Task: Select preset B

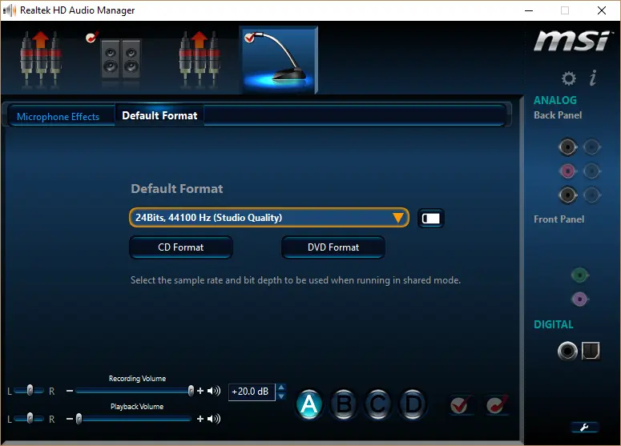Action: point(344,404)
